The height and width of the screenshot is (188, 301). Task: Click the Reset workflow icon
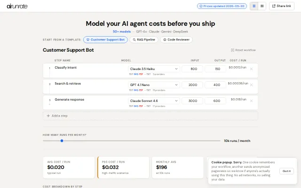(x=232, y=50)
